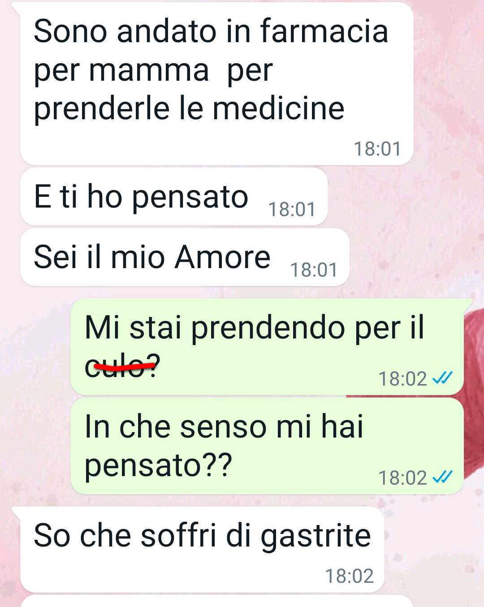Click the 18:01 timestamp on farmacia message

377,149
